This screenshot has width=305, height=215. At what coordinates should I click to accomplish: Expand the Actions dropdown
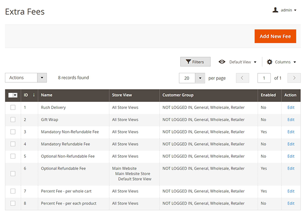[x=42, y=78]
